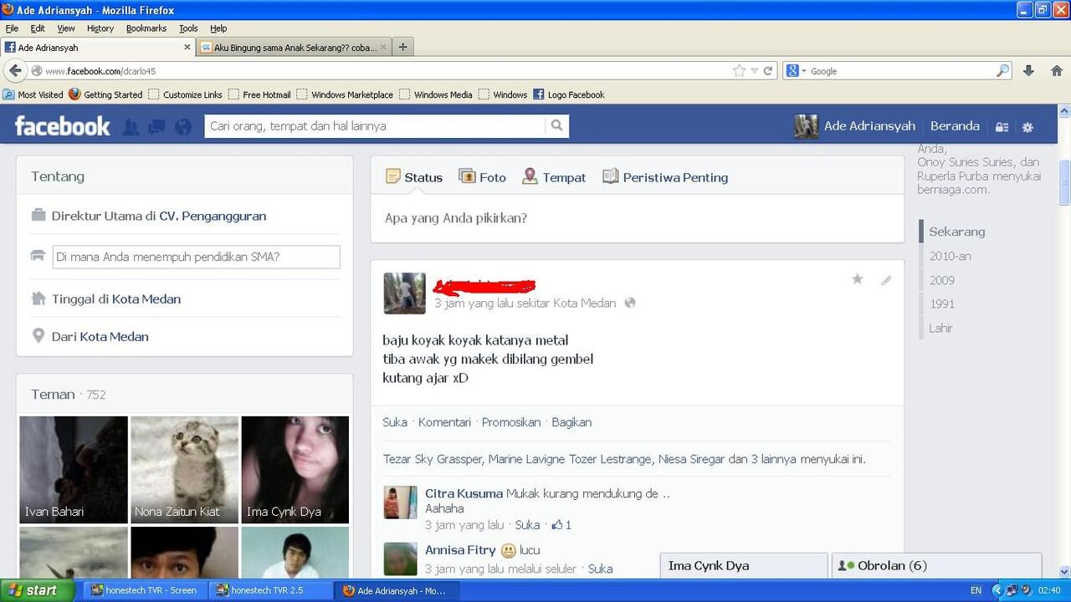Viewport: 1071px width, 602px height.
Task: Switch to the Aku Bingung sama Anak tab
Action: tap(294, 48)
